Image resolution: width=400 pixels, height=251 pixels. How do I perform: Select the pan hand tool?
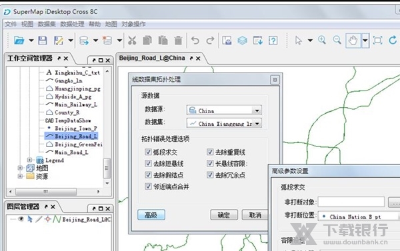(353, 40)
